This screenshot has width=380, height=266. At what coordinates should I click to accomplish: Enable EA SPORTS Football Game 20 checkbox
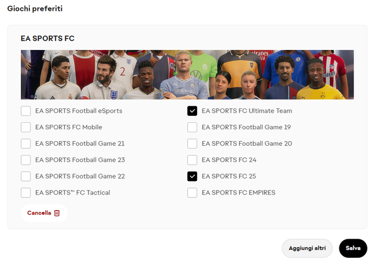point(193,144)
